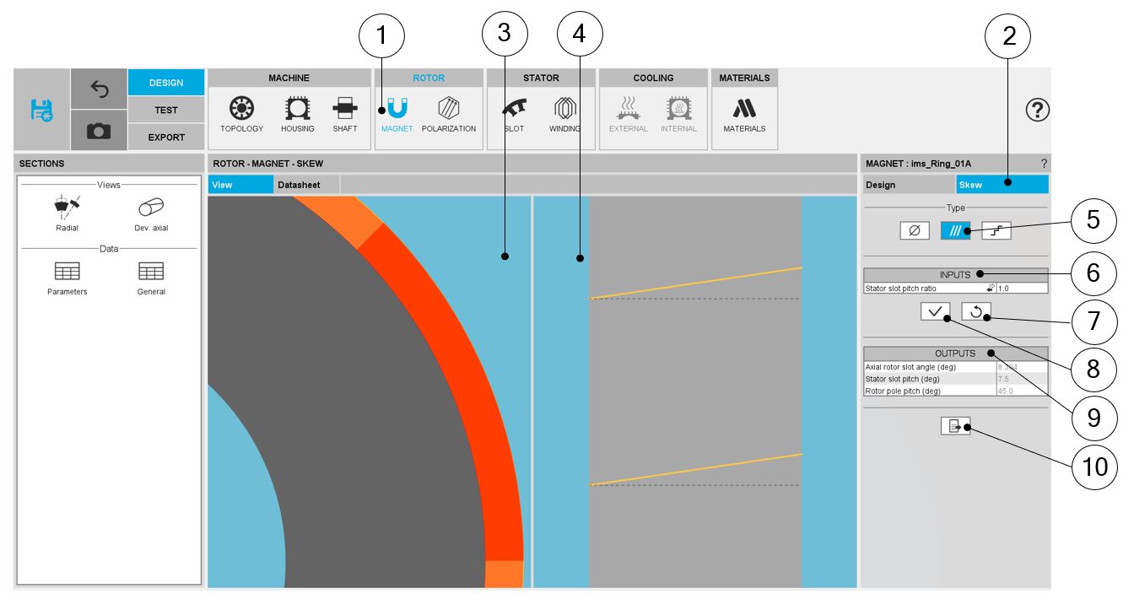Open the Dev. axial view
Screen dimensions: 1134x610
(151, 213)
